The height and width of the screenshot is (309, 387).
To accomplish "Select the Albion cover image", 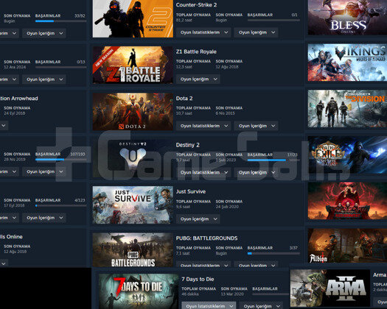I will coord(347,246).
